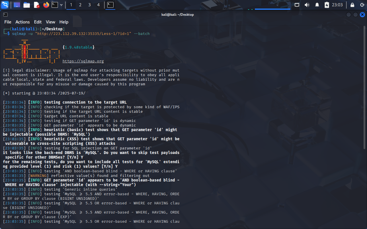Open the Help menu

pos(64,22)
